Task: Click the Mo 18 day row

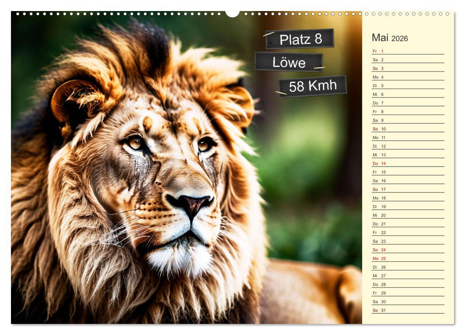Action: (408, 198)
